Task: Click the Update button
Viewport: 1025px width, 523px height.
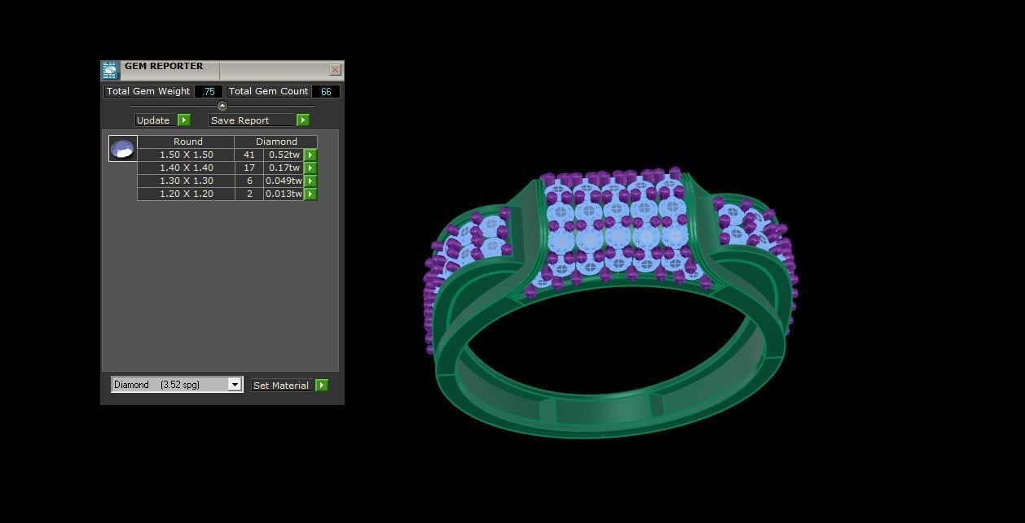Action: (156, 120)
